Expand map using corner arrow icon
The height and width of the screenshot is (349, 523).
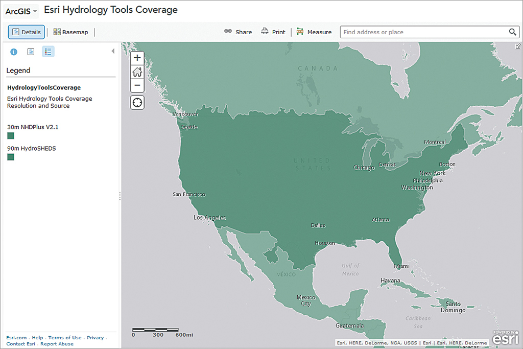(518, 46)
